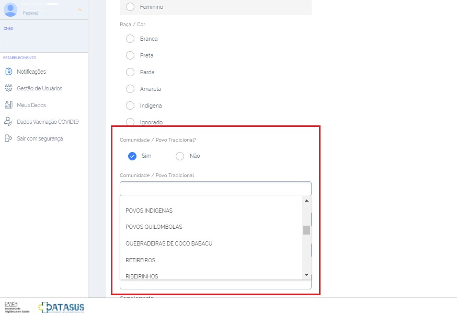
Task: Open Dados Vacinação COVID19 link
Action: click(x=48, y=122)
